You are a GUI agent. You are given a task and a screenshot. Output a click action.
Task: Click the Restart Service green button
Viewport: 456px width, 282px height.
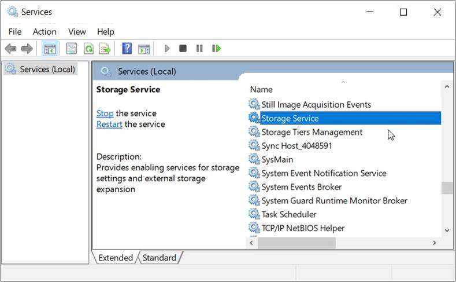(216, 49)
